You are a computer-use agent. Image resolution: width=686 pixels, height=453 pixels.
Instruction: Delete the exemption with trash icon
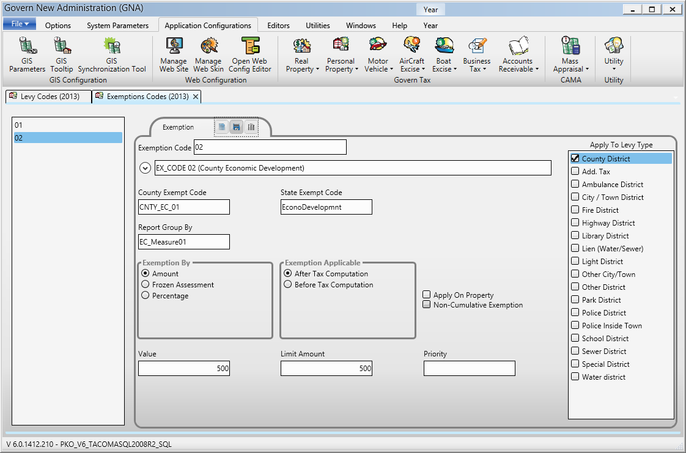tap(251, 127)
